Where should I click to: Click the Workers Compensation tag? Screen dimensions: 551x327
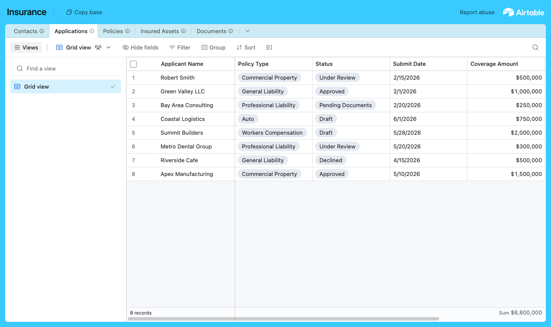coord(272,133)
